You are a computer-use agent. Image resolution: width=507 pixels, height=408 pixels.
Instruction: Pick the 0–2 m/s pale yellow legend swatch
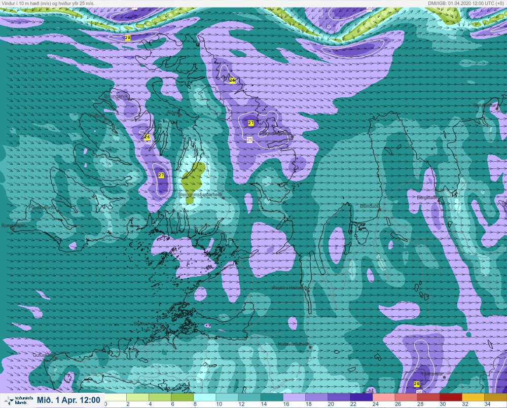point(115,397)
